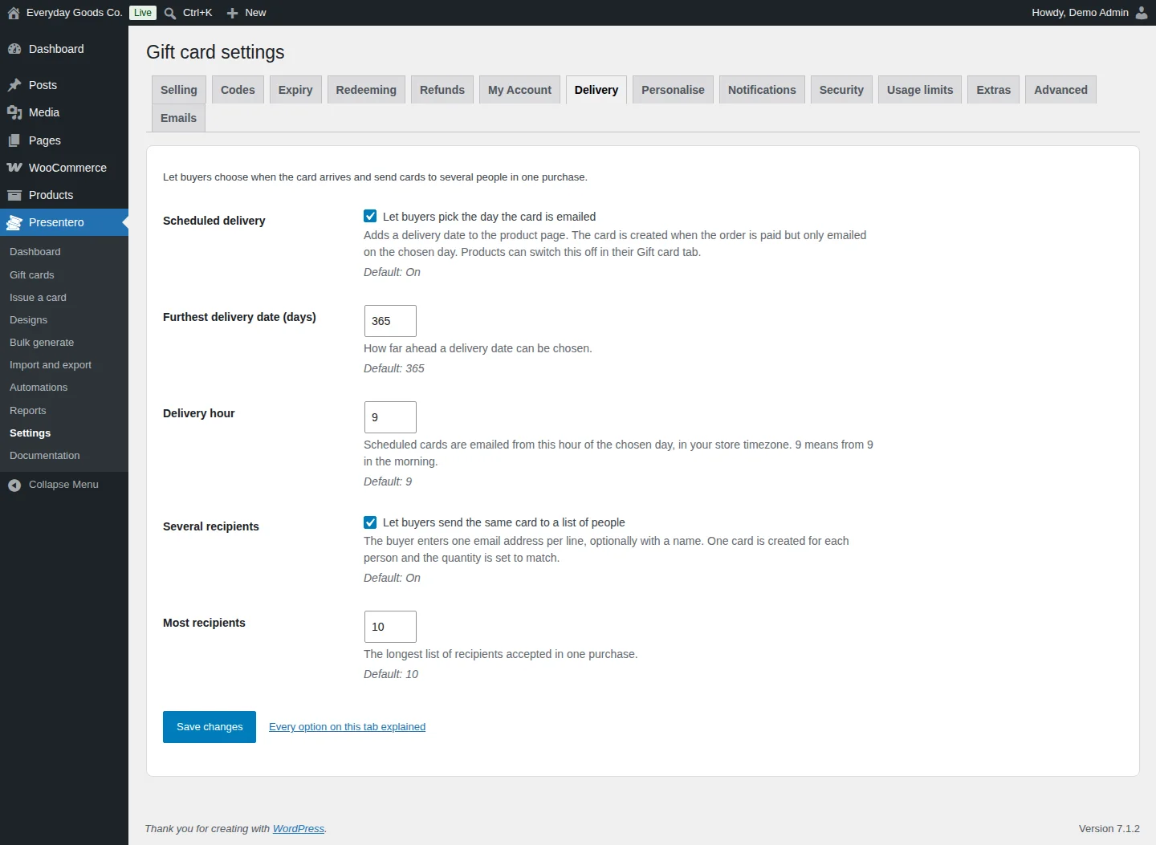
Task: Open Bulk generate in Presentero submenu
Action: coord(42,342)
